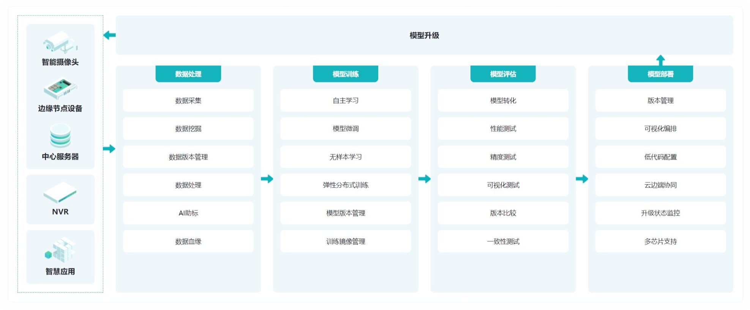750x310 pixels.
Task: Click the smart camera icon
Action: (60, 42)
